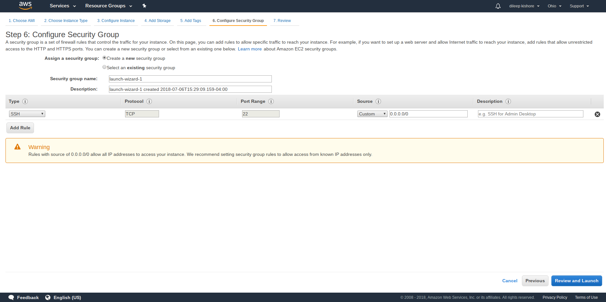Open the Terms of Use link
Viewport: 606px width, 302px height.
coord(586,297)
